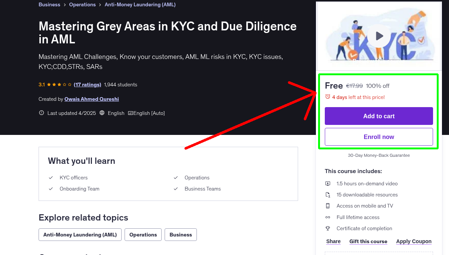This screenshot has height=255, width=449.
Task: Click the mobile device icon for 'Access on mobile and TV'
Action: [x=328, y=206]
